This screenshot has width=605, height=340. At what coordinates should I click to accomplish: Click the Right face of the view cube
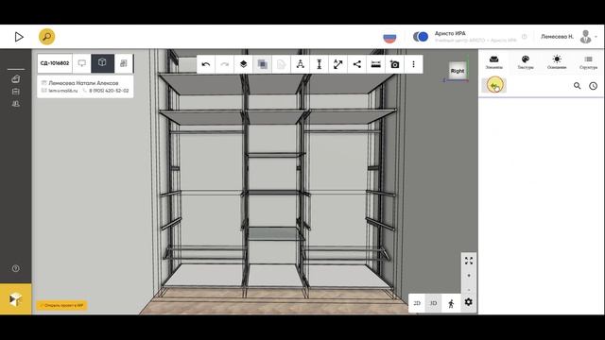(x=458, y=71)
